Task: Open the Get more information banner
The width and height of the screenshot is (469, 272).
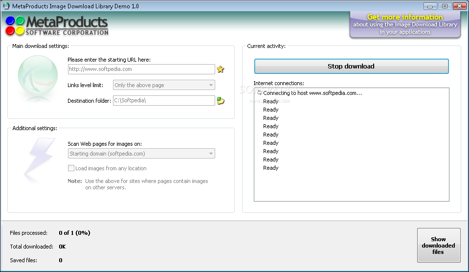Action: click(x=405, y=24)
